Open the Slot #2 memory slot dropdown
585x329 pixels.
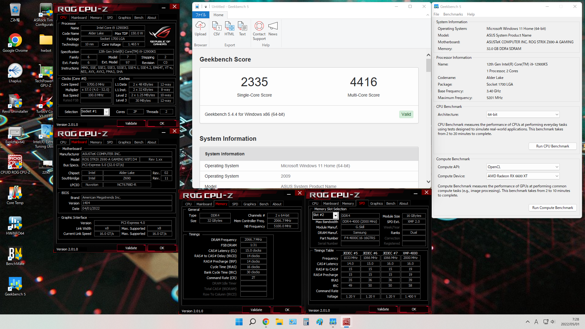coord(325,215)
